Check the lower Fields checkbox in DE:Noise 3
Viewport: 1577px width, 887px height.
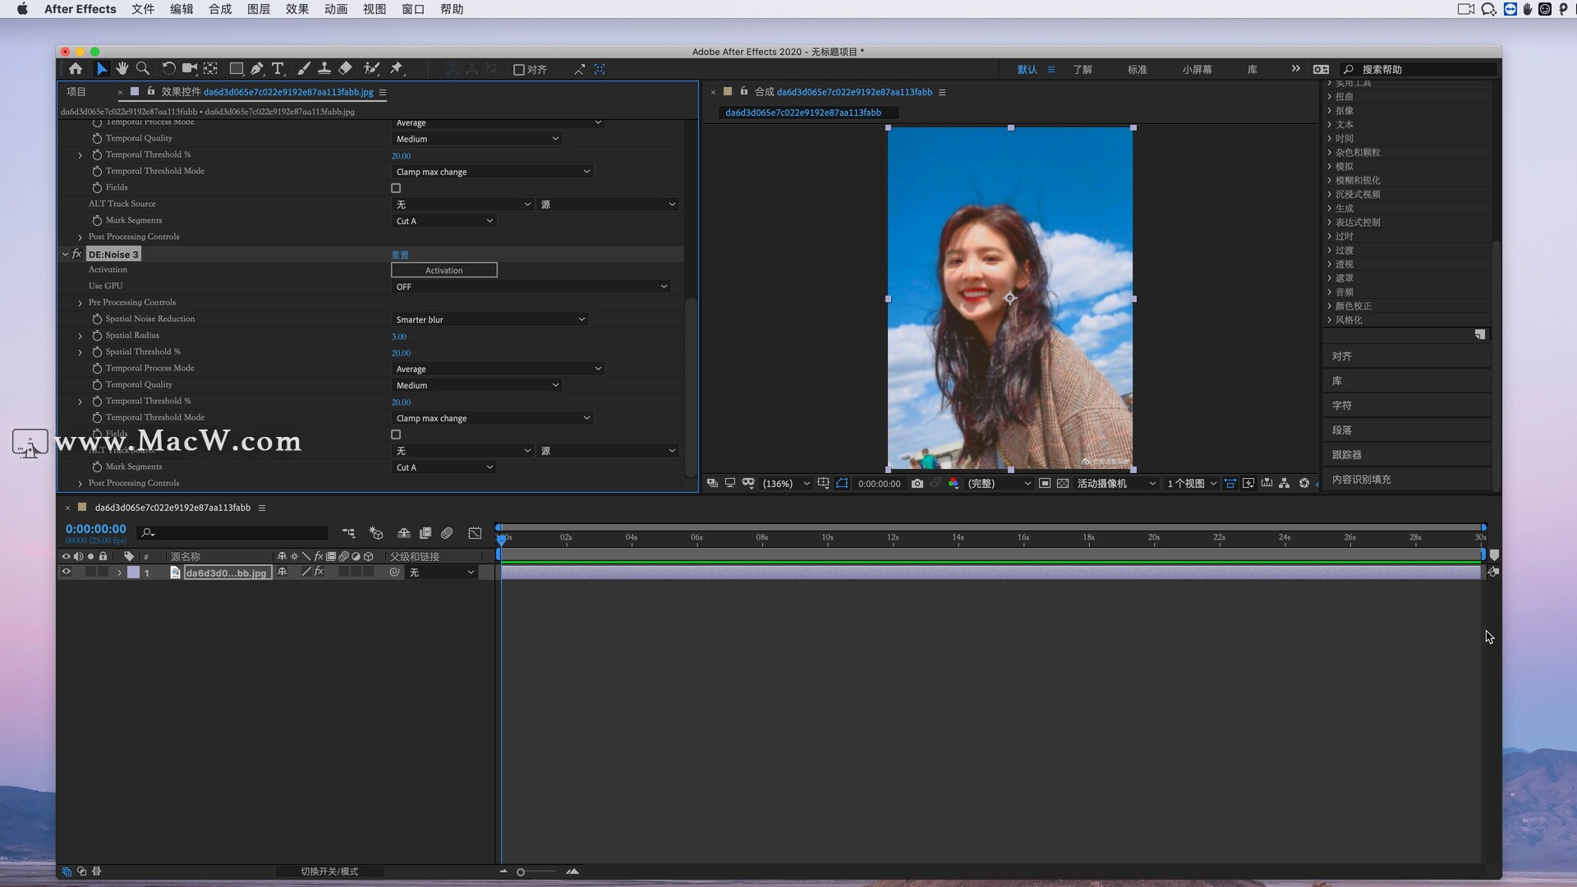coord(396,434)
